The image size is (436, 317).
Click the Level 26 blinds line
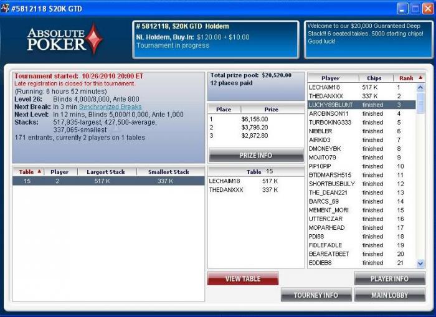tap(77, 99)
